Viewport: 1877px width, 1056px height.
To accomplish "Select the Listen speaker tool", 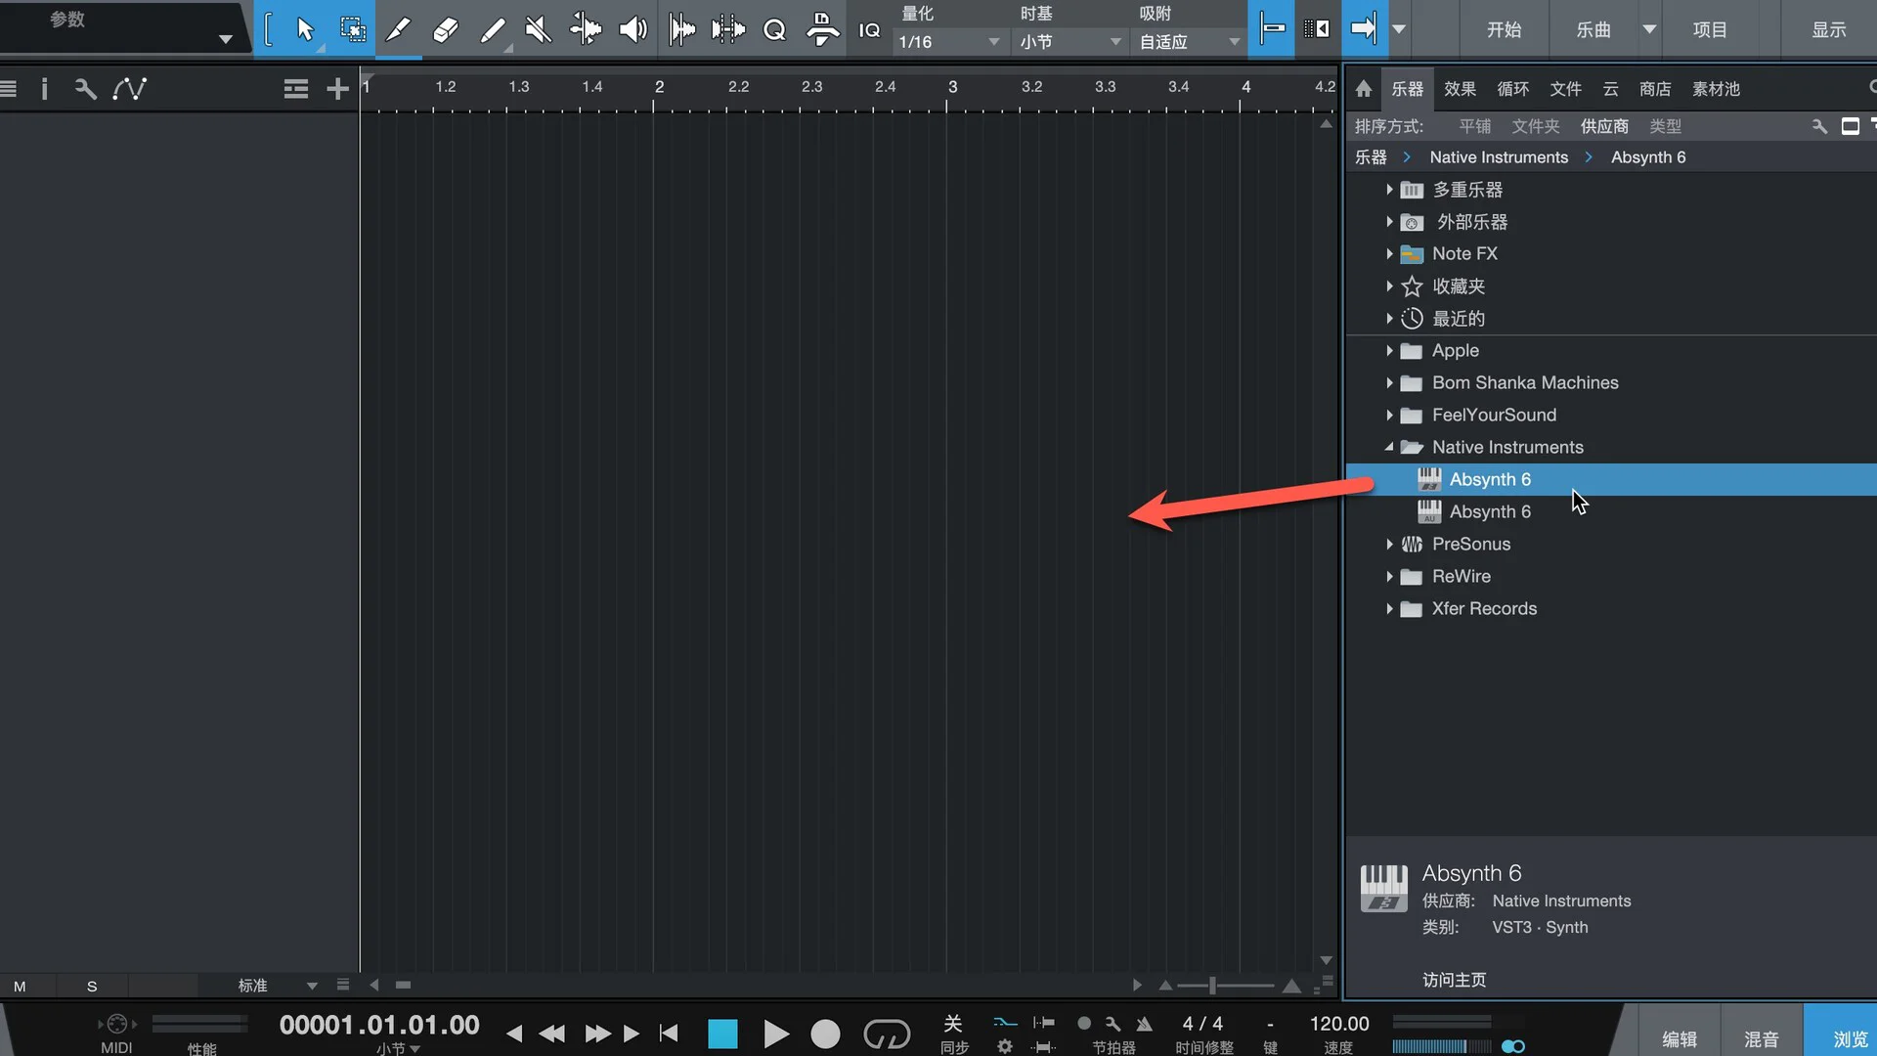I will point(633,29).
